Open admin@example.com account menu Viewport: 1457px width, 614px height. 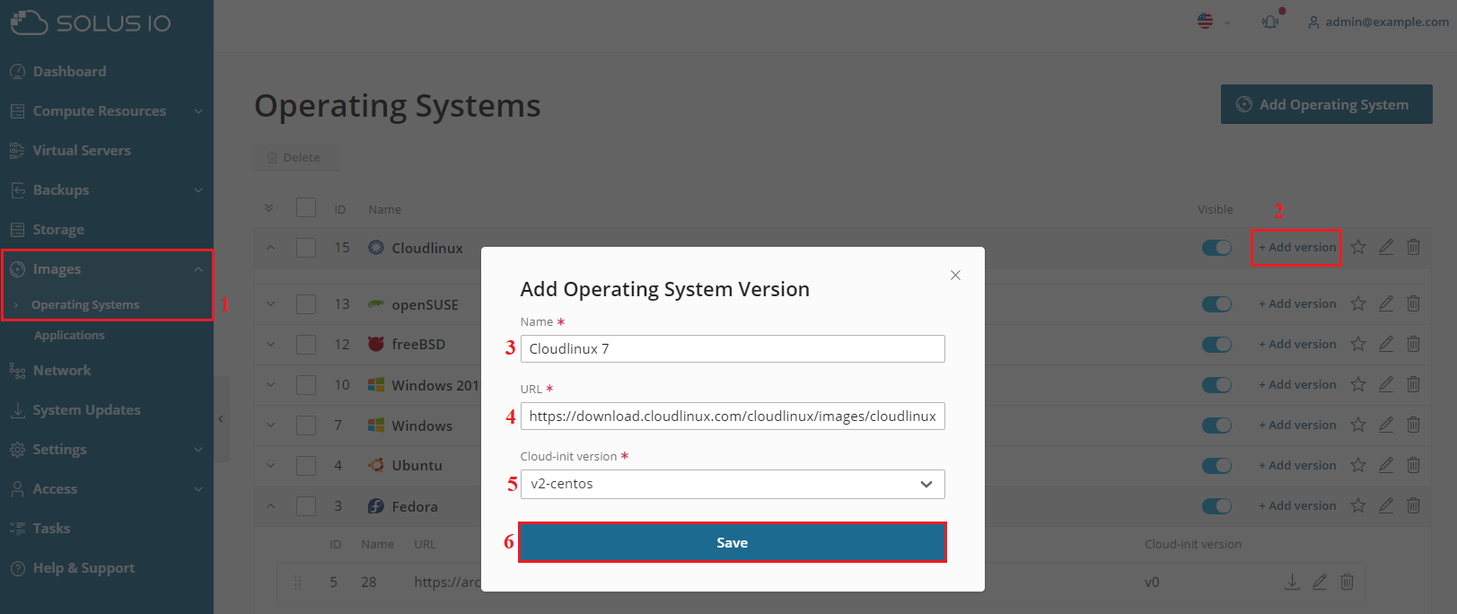[1378, 22]
